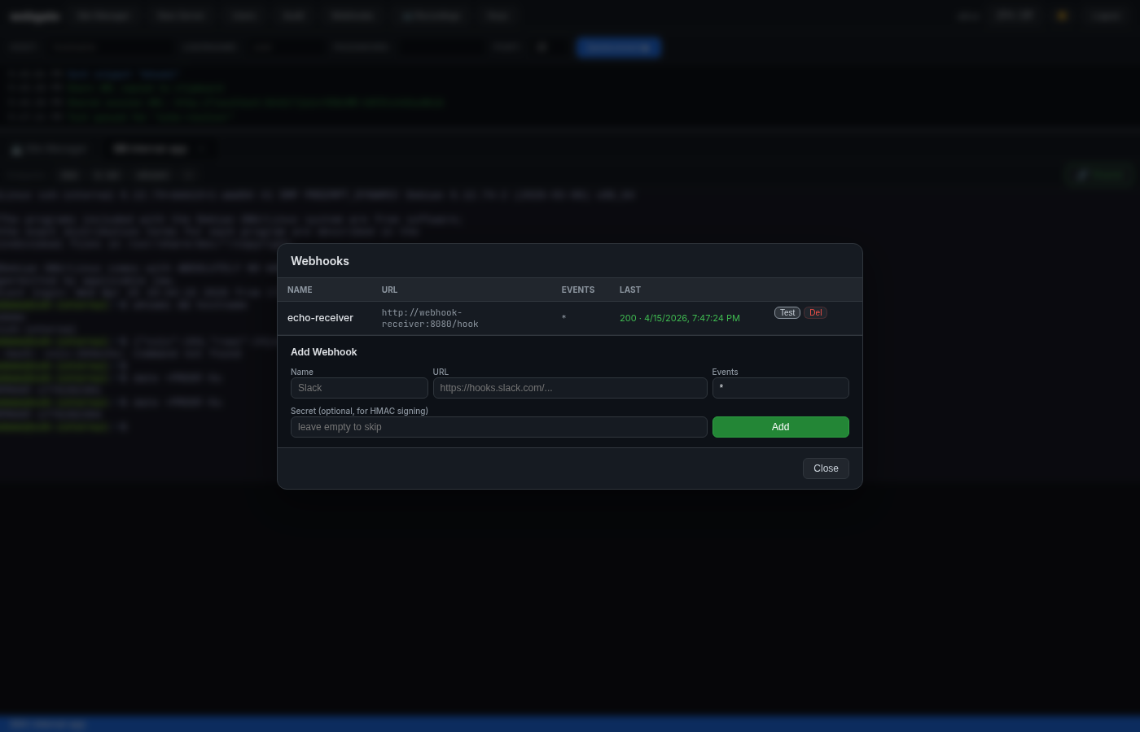
Task: Click the Add Webhook section heading
Action: point(323,352)
